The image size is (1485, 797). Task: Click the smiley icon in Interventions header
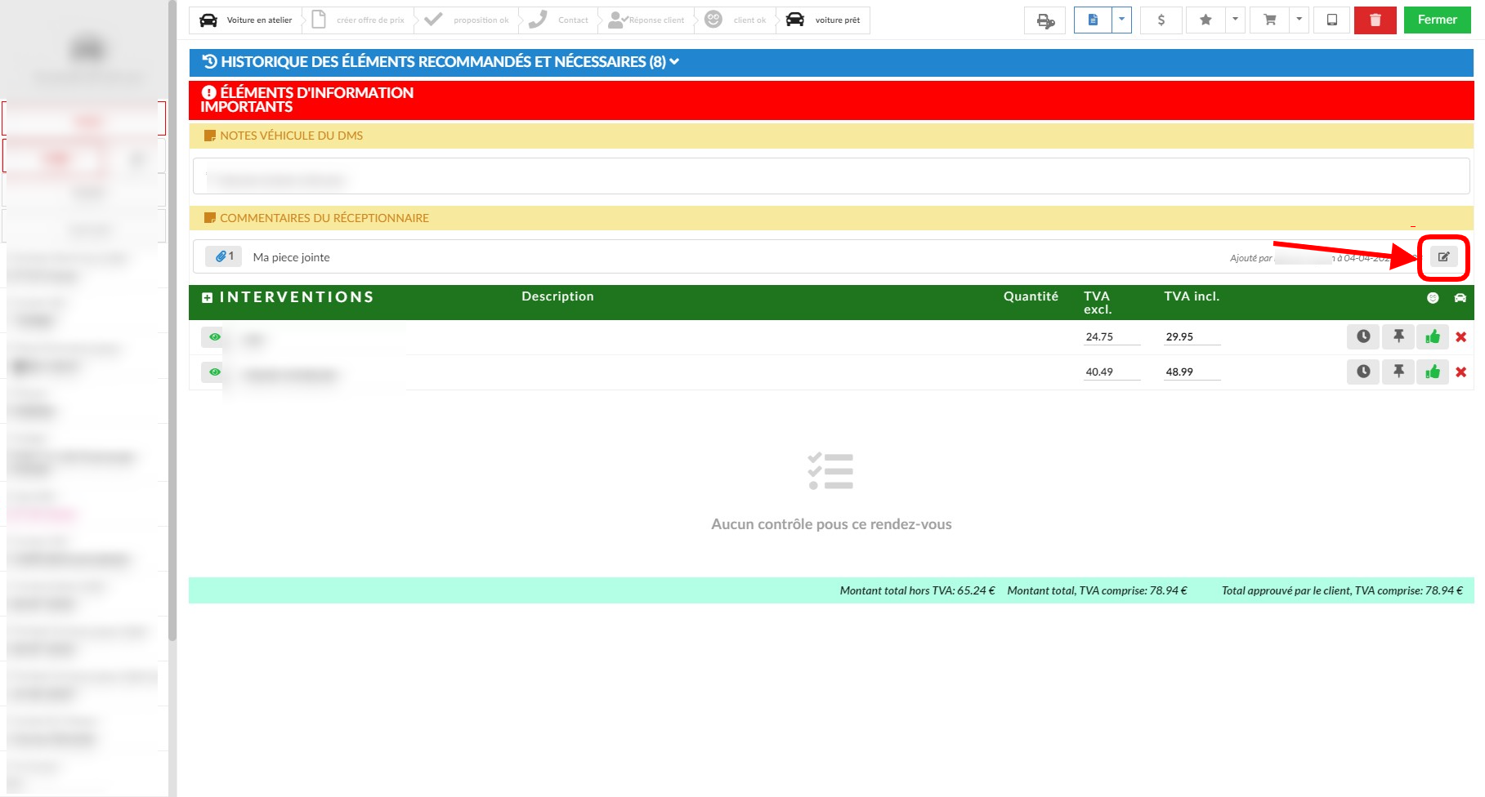1433,298
